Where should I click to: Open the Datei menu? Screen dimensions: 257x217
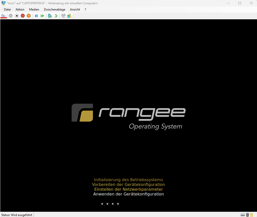click(8, 10)
